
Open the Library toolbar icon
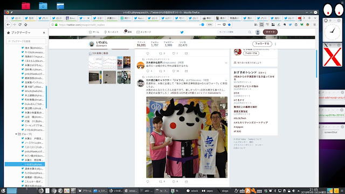[256, 25]
